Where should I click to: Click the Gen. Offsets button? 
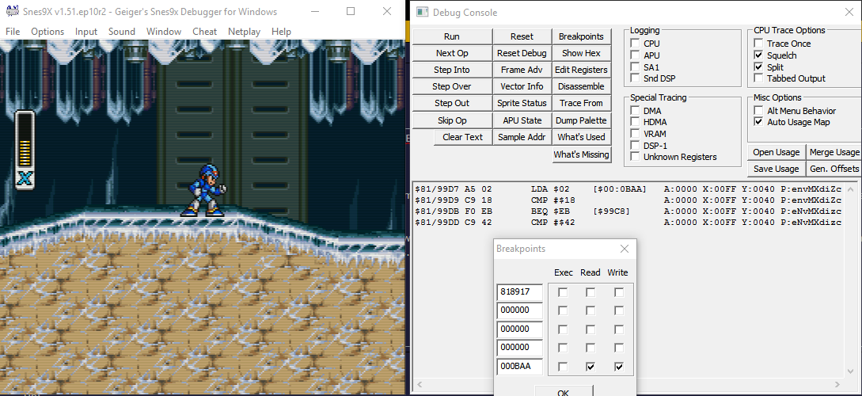[x=834, y=168]
